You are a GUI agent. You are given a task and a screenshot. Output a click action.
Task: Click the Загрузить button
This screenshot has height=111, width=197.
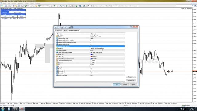131,77
